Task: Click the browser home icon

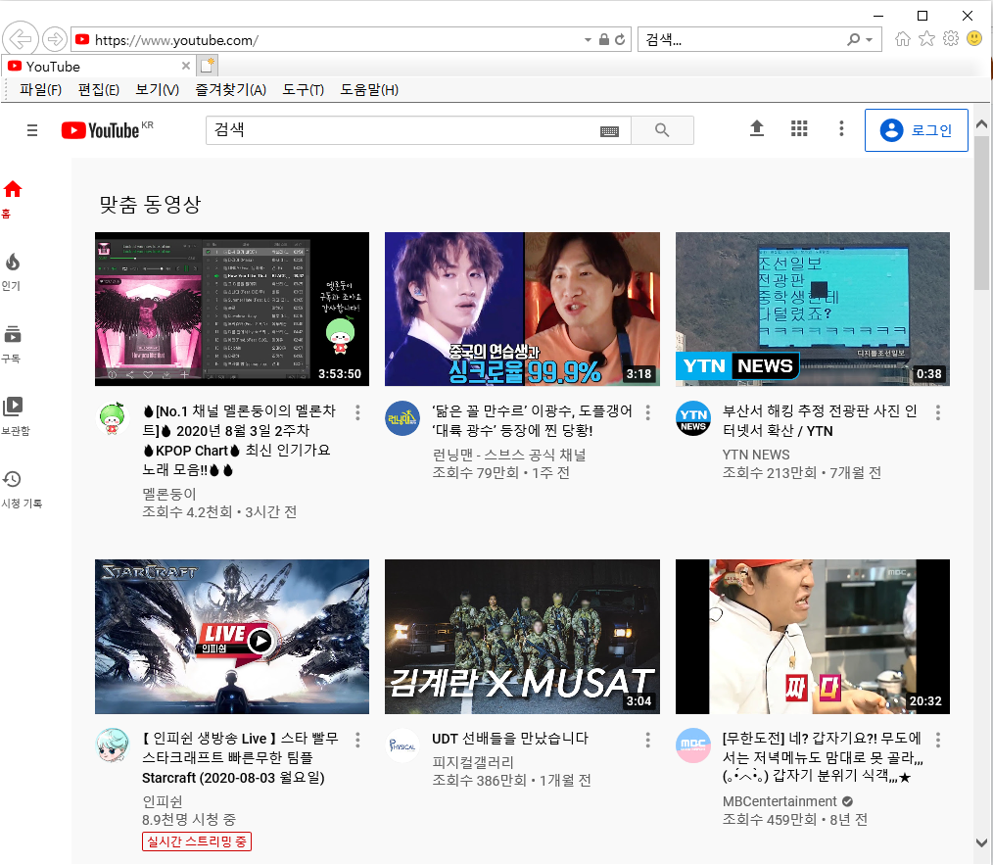Action: pyautogui.click(x=903, y=39)
